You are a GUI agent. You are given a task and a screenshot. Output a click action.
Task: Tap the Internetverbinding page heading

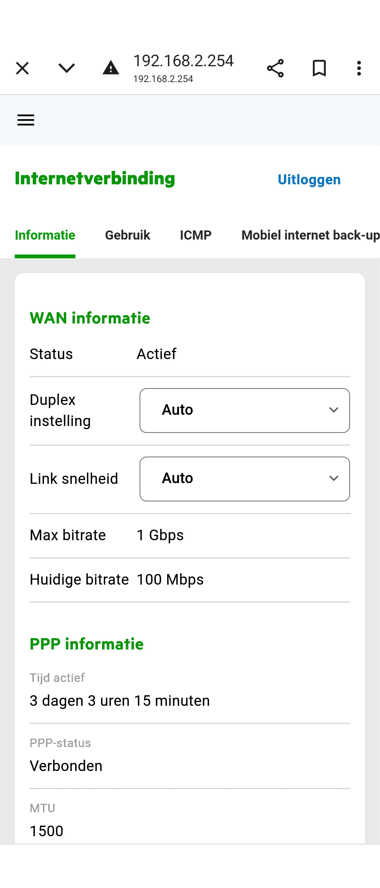pyautogui.click(x=95, y=179)
